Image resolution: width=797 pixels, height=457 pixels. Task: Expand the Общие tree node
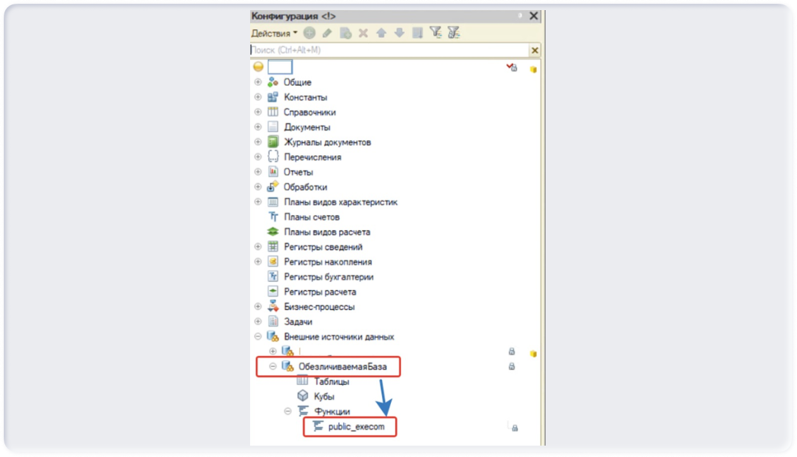click(258, 82)
